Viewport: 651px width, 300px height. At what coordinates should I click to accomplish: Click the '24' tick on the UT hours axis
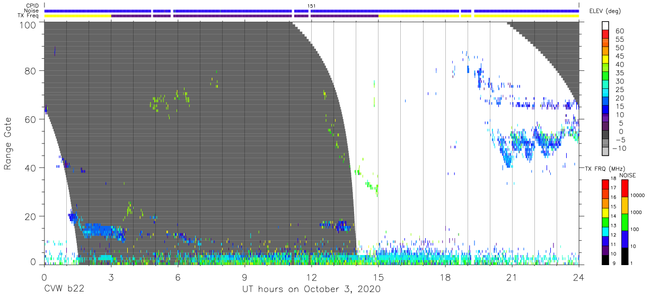tap(579, 277)
